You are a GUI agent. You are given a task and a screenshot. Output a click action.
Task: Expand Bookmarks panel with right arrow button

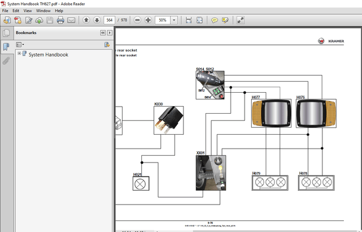110,33
